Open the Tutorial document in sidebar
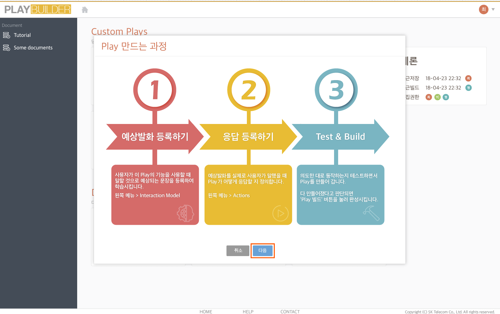 pos(22,35)
